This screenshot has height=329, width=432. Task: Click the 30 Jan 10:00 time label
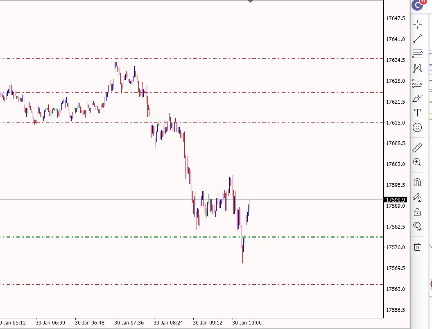(x=247, y=323)
